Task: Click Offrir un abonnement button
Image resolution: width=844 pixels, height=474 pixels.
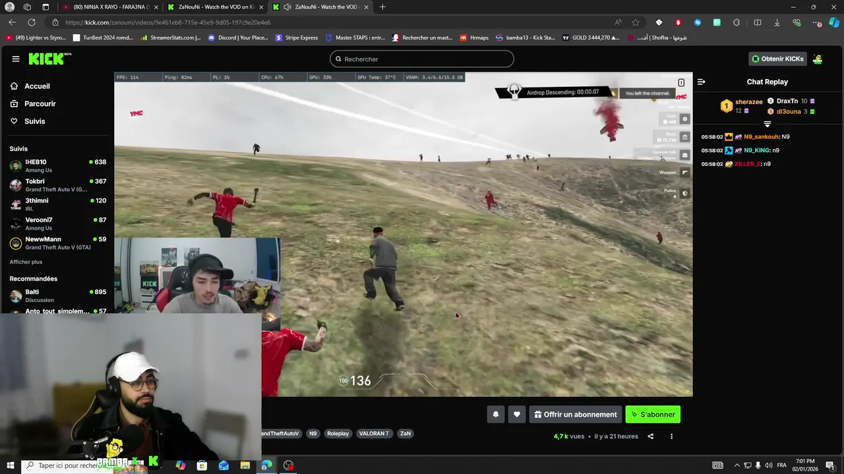Action: [x=576, y=414]
